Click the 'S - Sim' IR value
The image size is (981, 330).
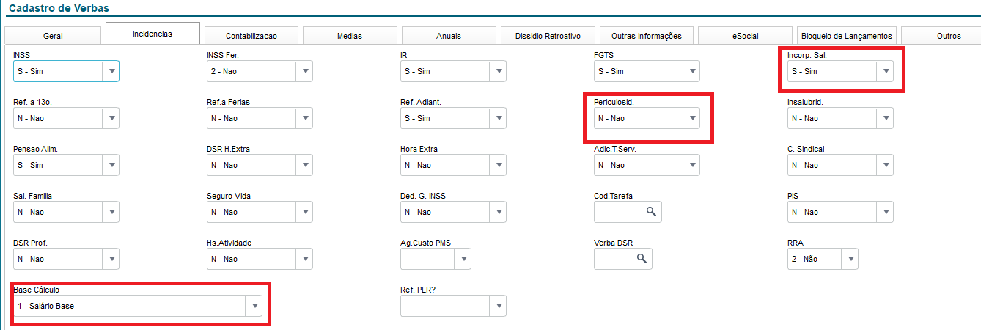point(417,71)
